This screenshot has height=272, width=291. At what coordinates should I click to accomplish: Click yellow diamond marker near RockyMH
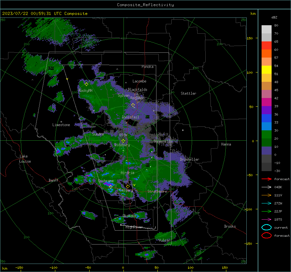[86, 84]
